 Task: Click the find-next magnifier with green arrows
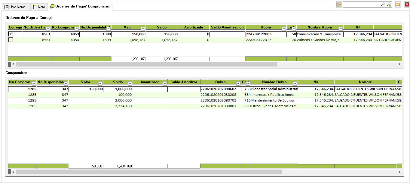pyautogui.click(x=389, y=4)
